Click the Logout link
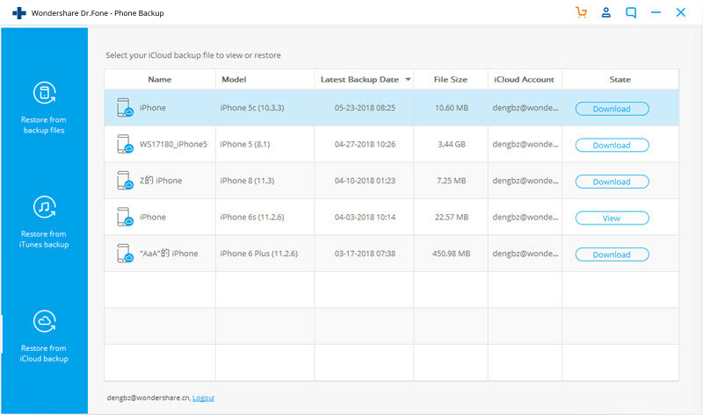703x415 pixels. (x=203, y=397)
